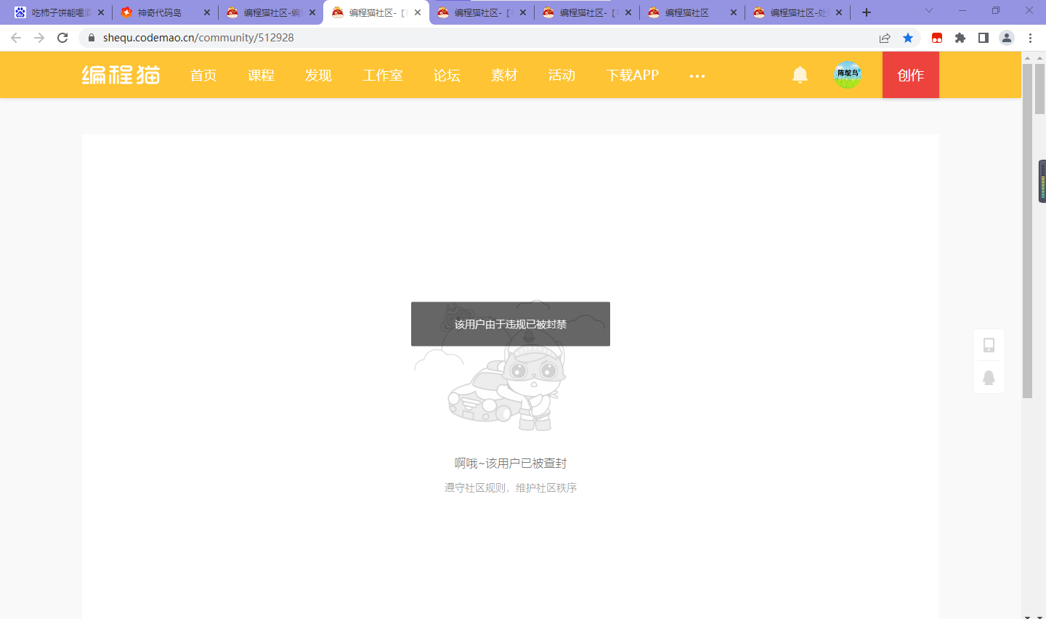
Task: Click the user avatar in the header
Action: pyautogui.click(x=848, y=74)
